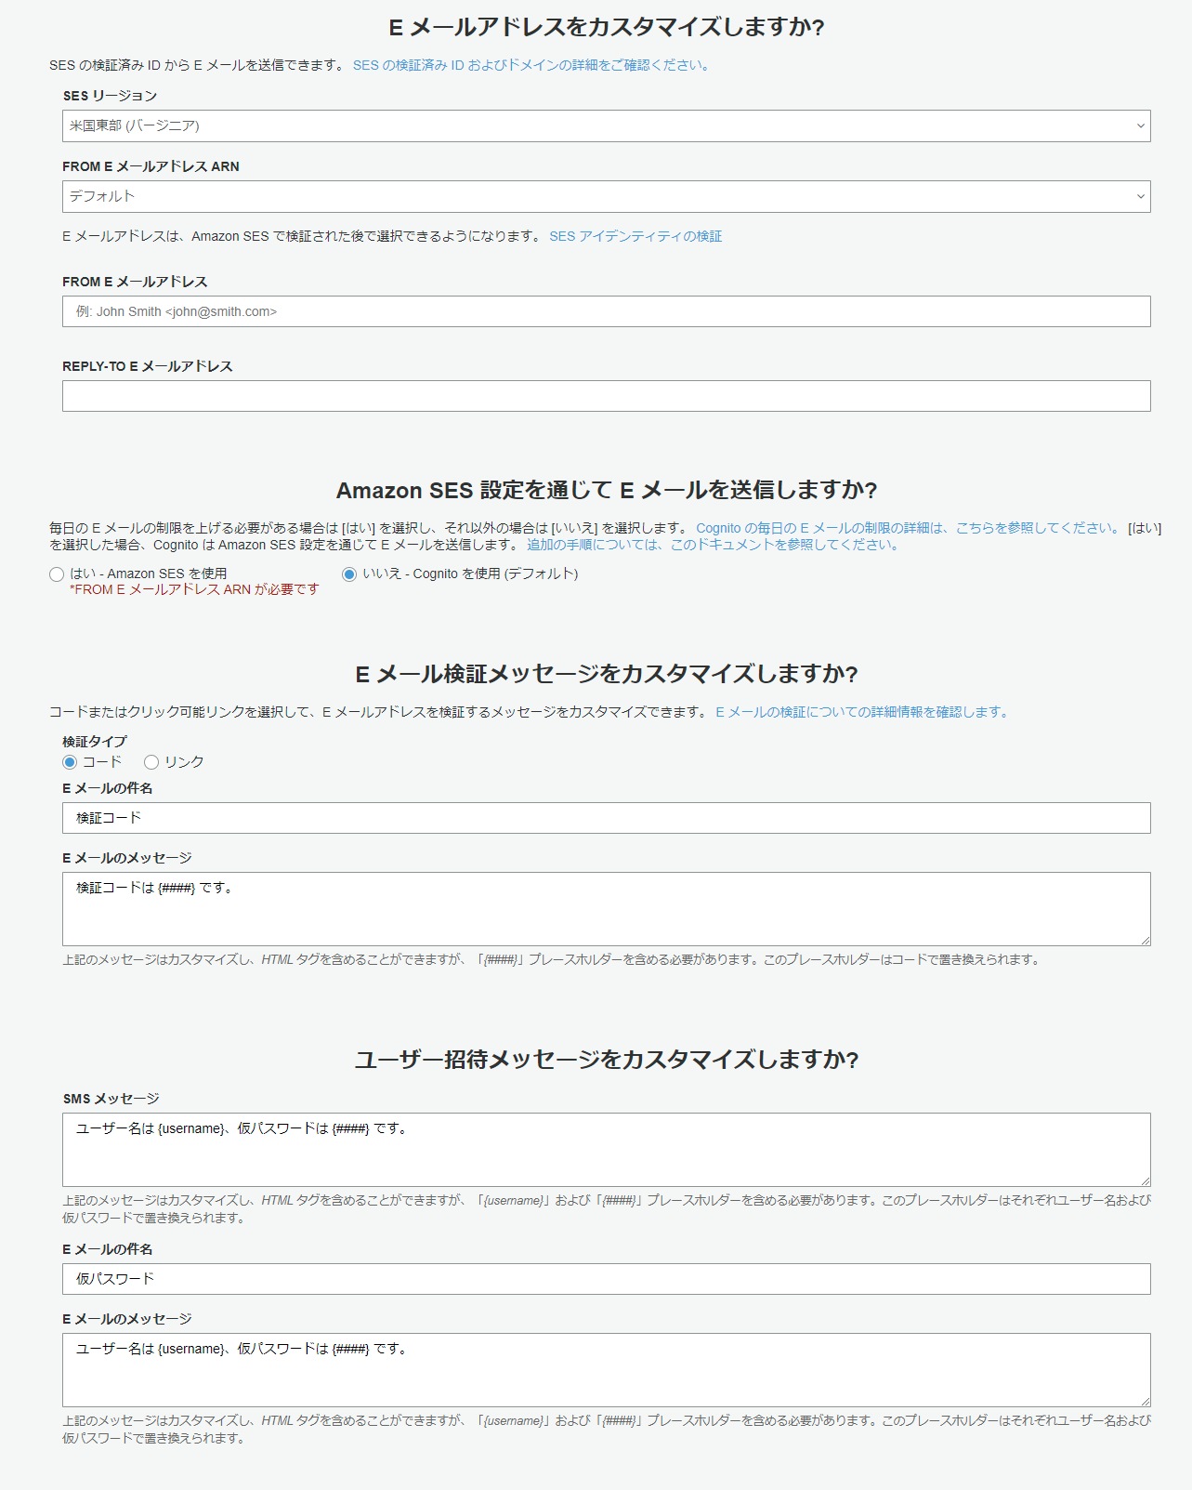This screenshot has height=1490, width=1192.
Task: Edit the subject field containing '仮パスワード'
Action: point(606,1279)
